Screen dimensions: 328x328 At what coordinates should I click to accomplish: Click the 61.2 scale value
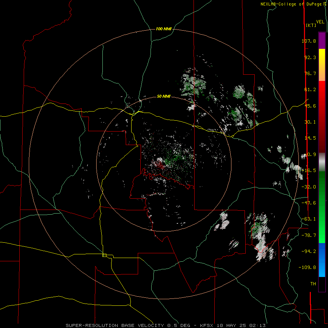click(x=310, y=90)
